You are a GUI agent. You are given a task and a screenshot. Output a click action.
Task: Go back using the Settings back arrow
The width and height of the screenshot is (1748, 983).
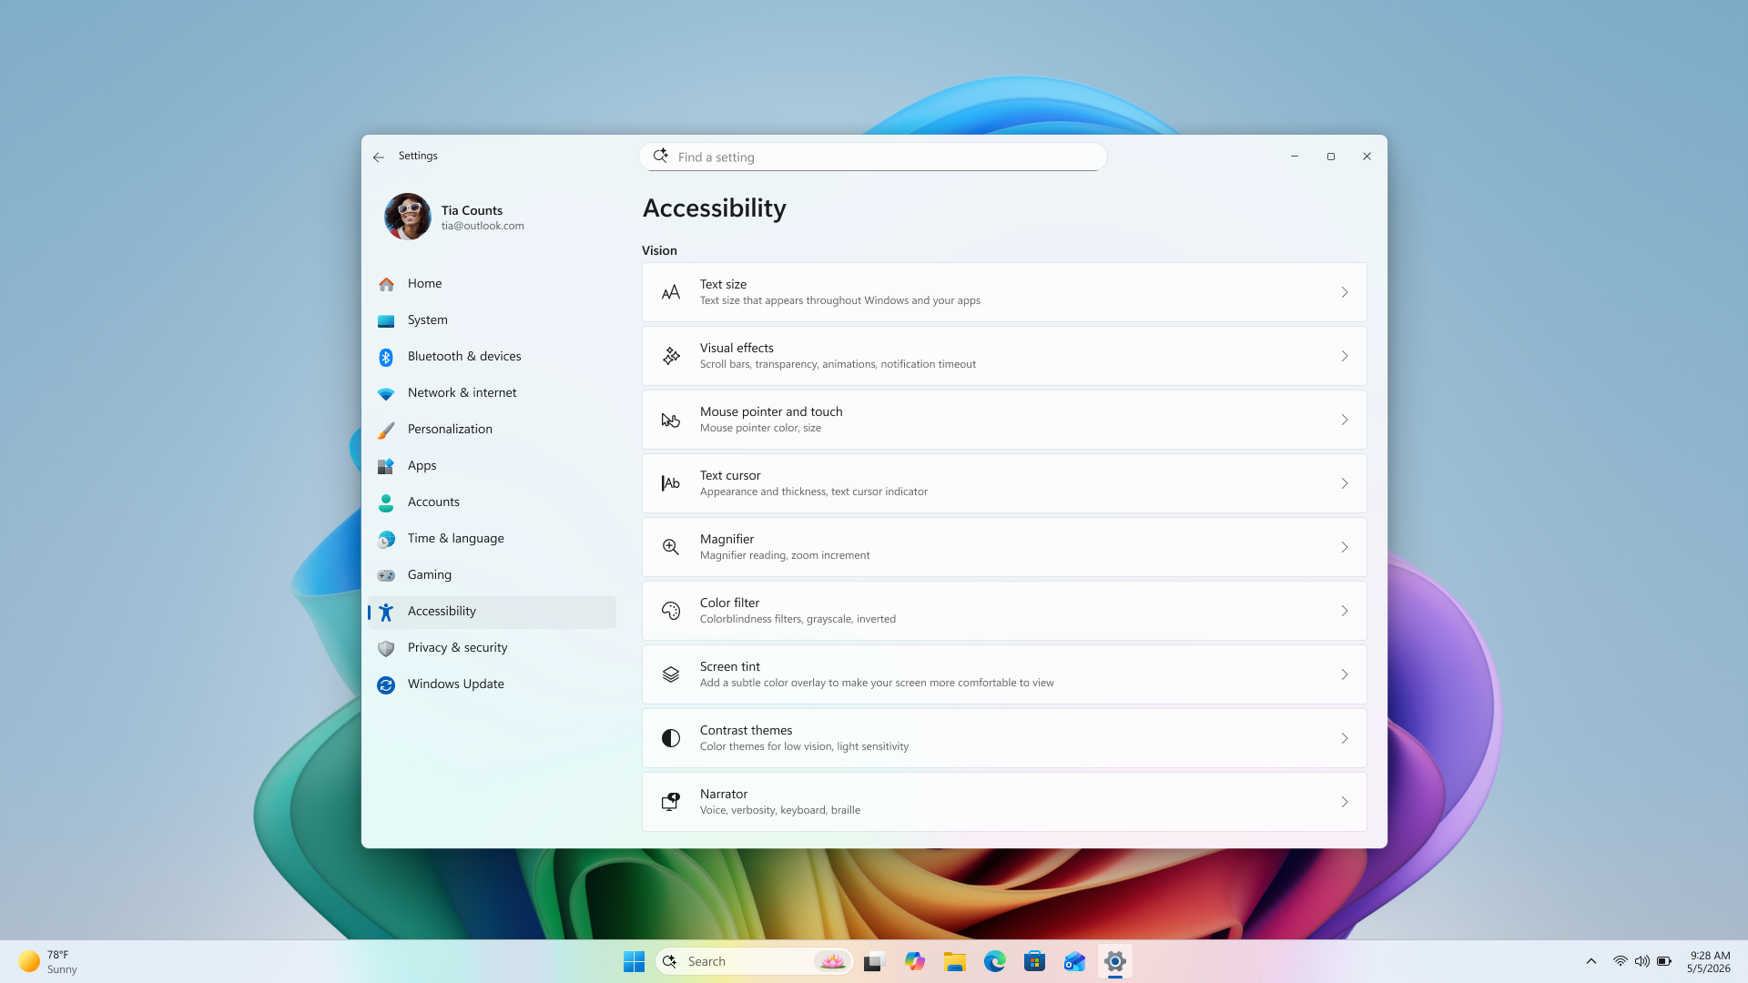pos(379,157)
